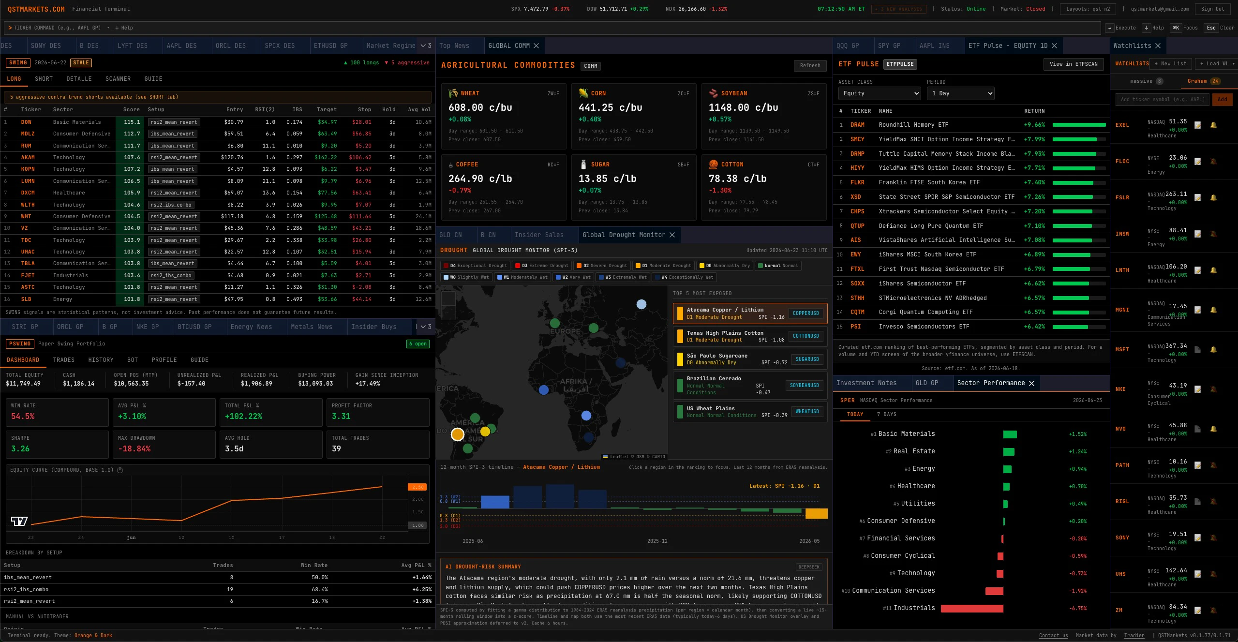The height and width of the screenshot is (642, 1238).
Task: Close the Sector Performance tab
Action: click(x=1031, y=383)
